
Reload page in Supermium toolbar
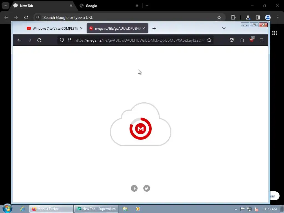(x=26, y=17)
